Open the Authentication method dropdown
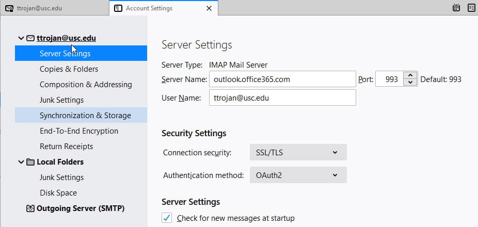The width and height of the screenshot is (478, 227). 298,175
